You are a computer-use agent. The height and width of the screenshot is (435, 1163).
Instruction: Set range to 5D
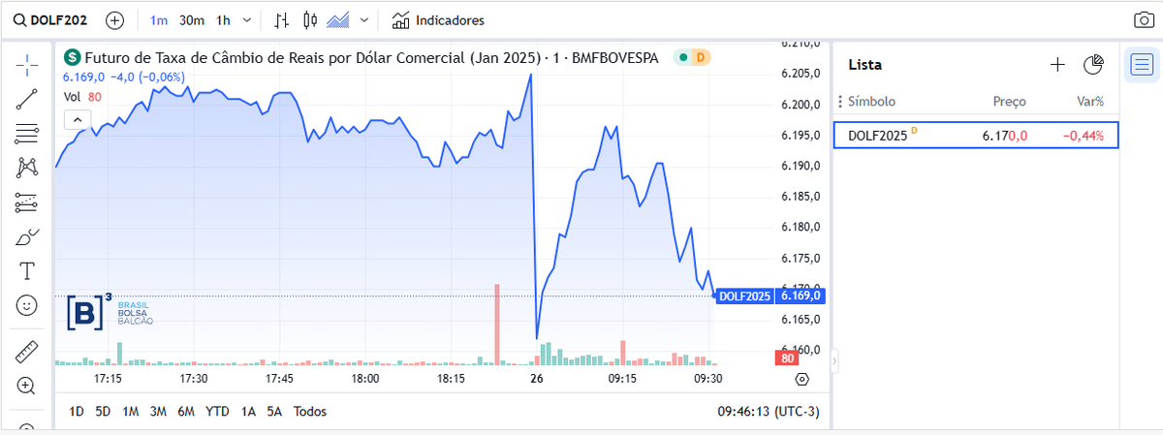coord(103,412)
